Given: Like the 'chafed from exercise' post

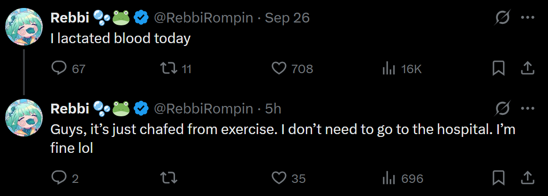Looking at the screenshot, I should point(279,178).
